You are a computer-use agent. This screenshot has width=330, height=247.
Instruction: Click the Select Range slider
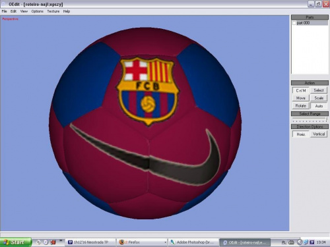310,120
